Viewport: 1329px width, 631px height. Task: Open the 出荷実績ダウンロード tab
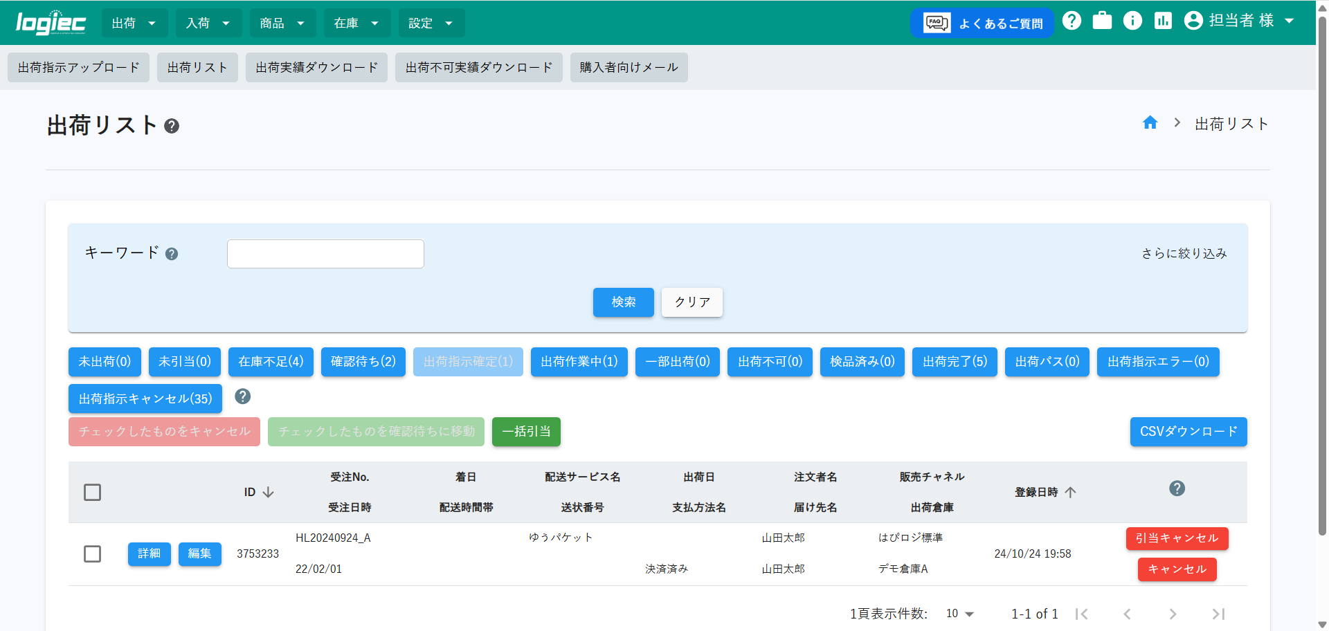click(316, 67)
